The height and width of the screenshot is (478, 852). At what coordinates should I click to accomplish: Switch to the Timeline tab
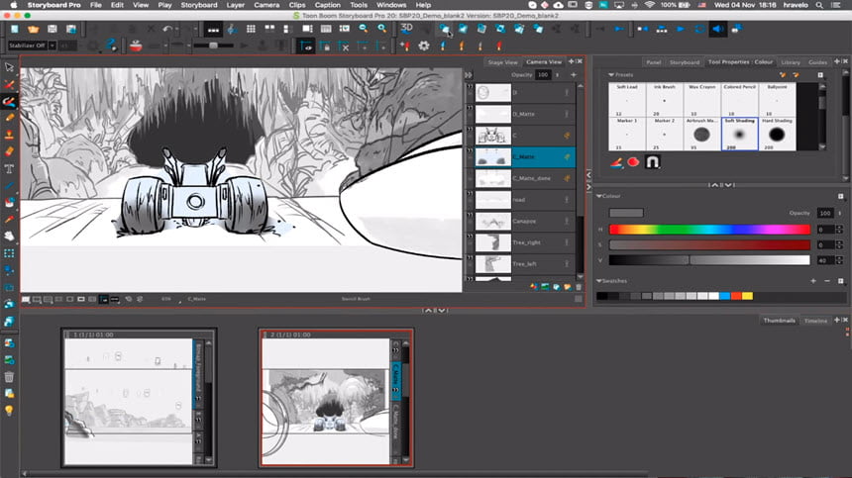[815, 321]
